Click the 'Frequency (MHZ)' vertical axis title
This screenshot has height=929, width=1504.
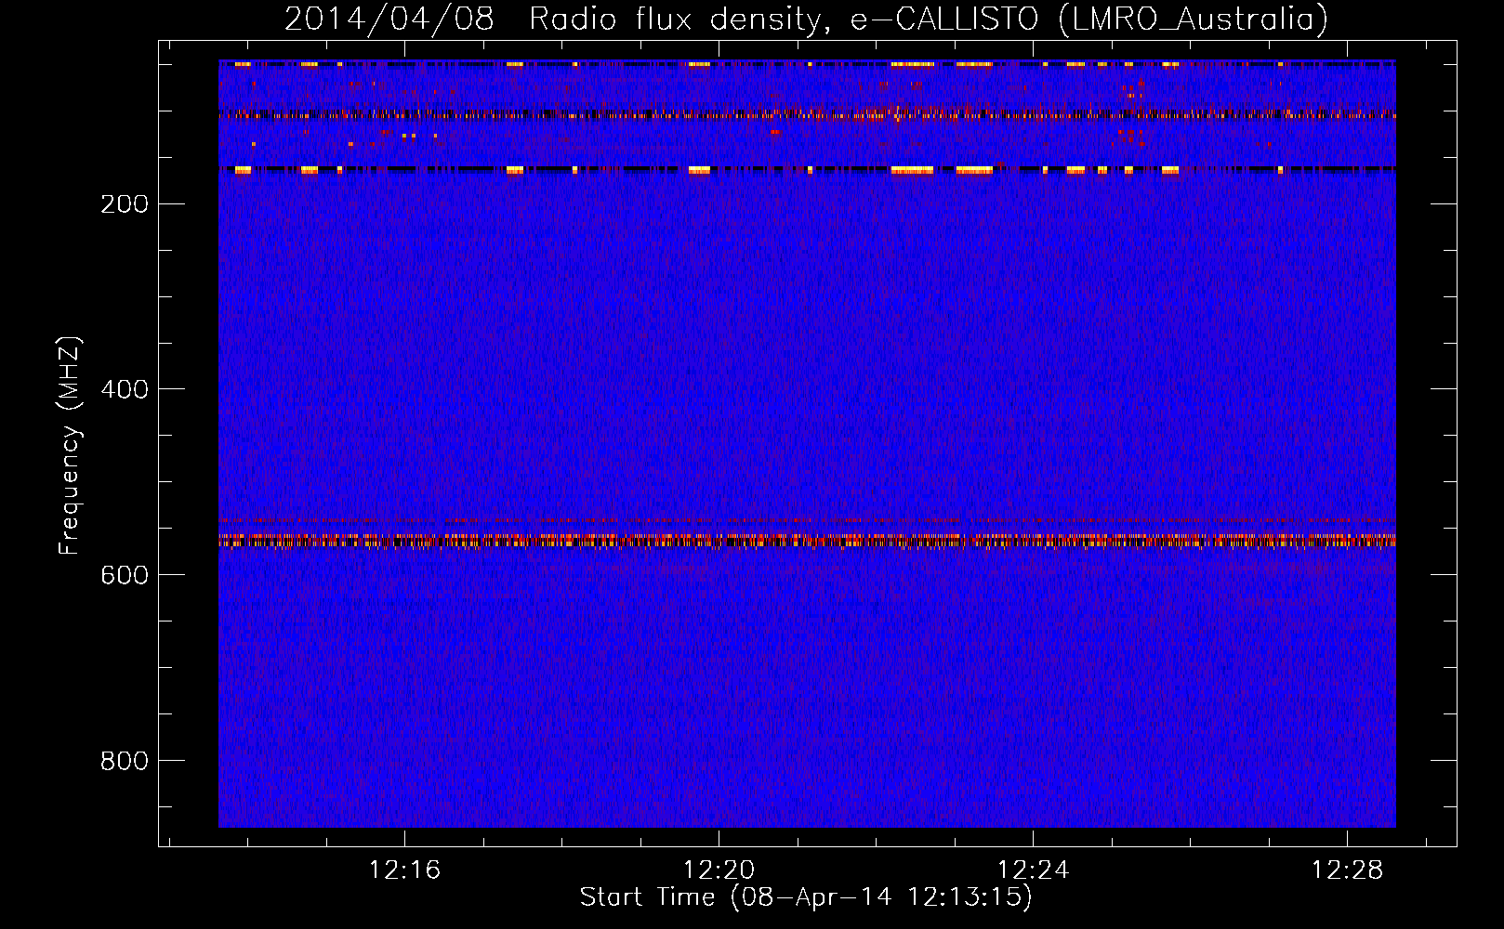pos(70,446)
